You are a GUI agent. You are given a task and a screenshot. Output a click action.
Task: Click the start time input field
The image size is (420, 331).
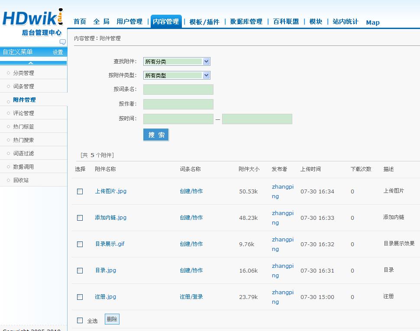[x=178, y=119]
